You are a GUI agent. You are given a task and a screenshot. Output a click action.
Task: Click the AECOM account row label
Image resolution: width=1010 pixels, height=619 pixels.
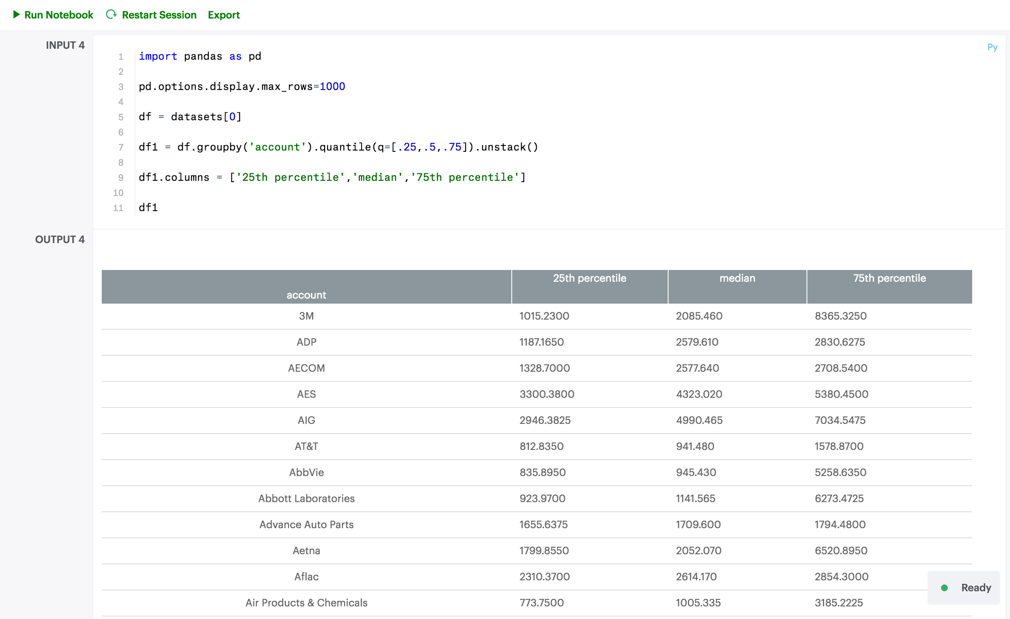tap(306, 368)
